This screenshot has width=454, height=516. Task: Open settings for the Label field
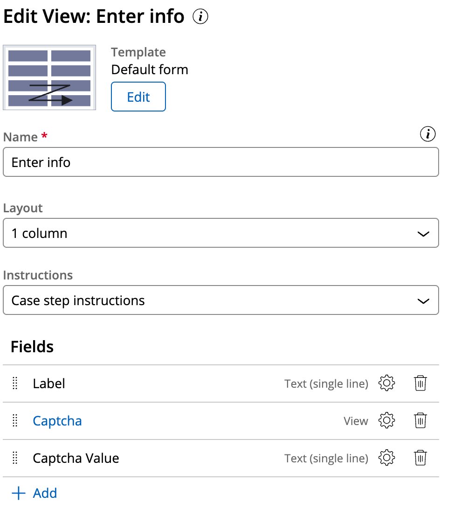pyautogui.click(x=386, y=383)
